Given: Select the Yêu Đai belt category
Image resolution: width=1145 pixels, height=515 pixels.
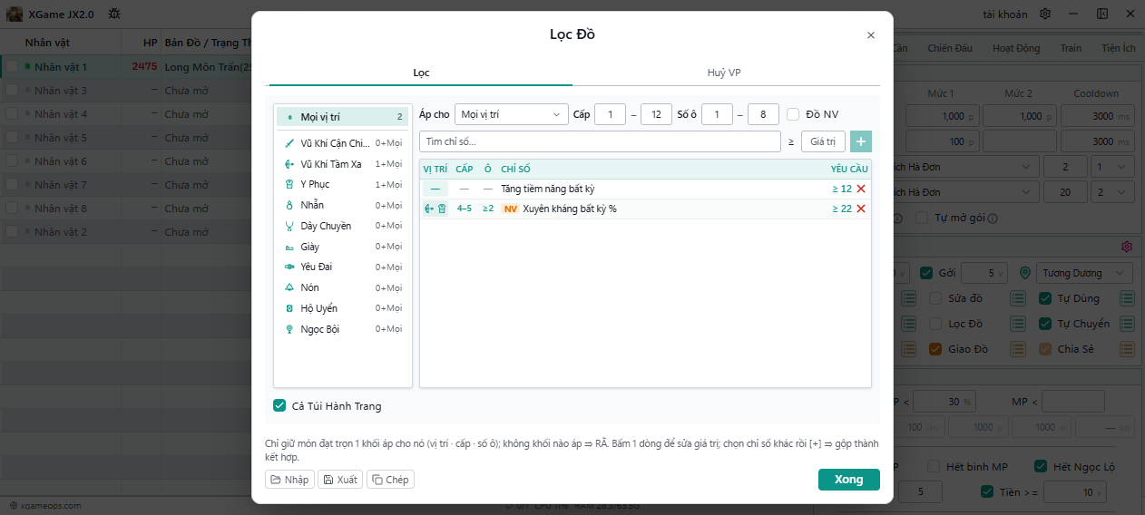Looking at the screenshot, I should point(343,267).
